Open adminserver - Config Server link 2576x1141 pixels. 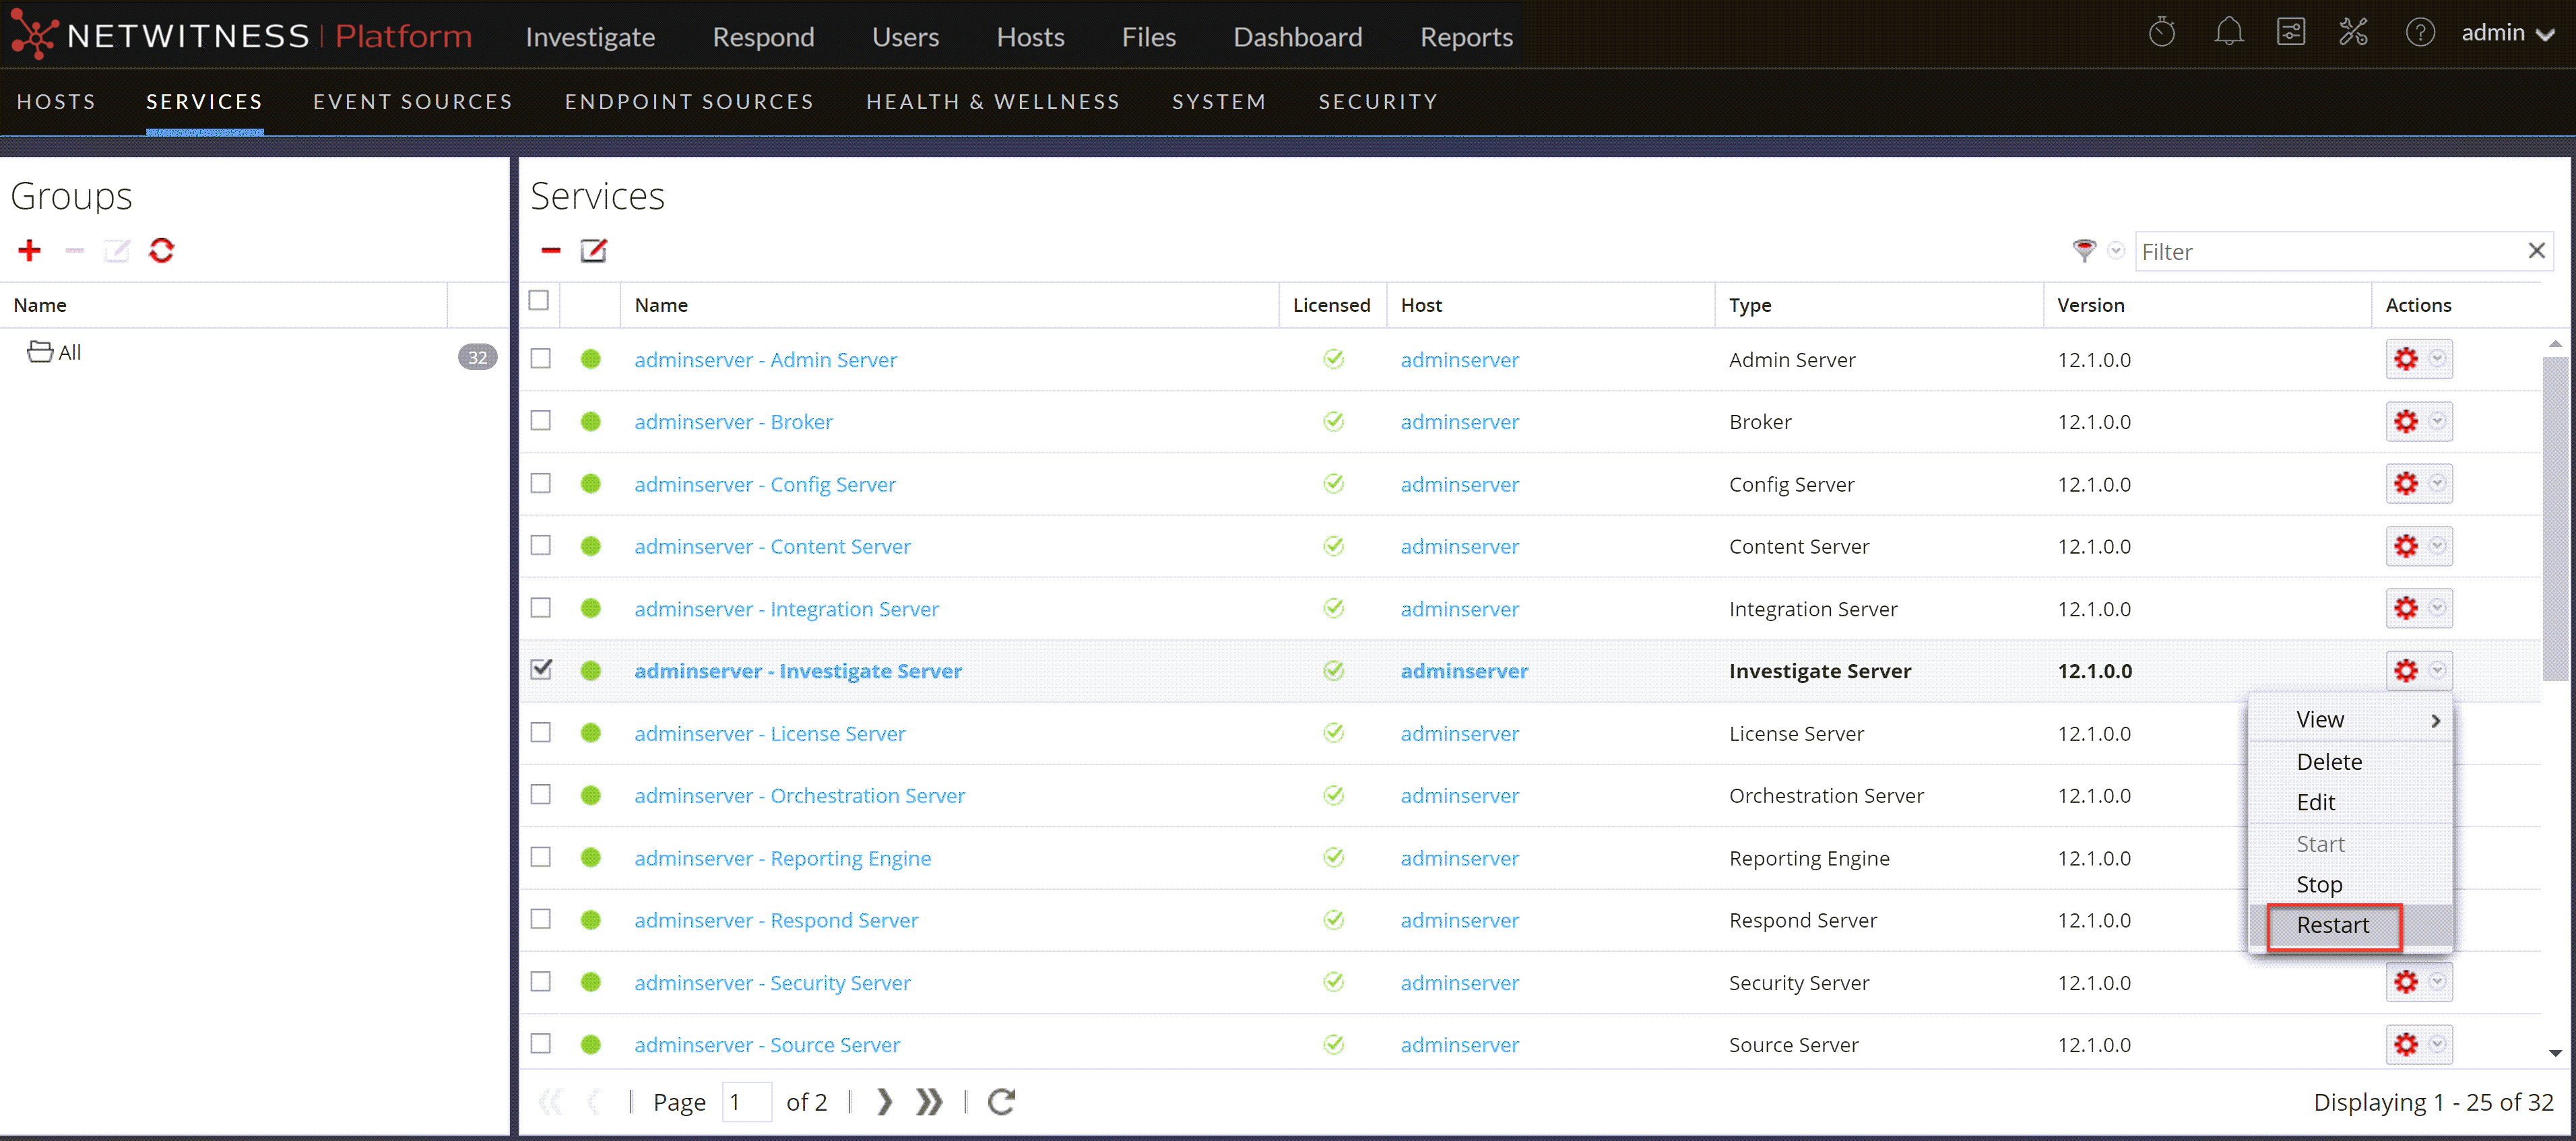pyautogui.click(x=764, y=484)
